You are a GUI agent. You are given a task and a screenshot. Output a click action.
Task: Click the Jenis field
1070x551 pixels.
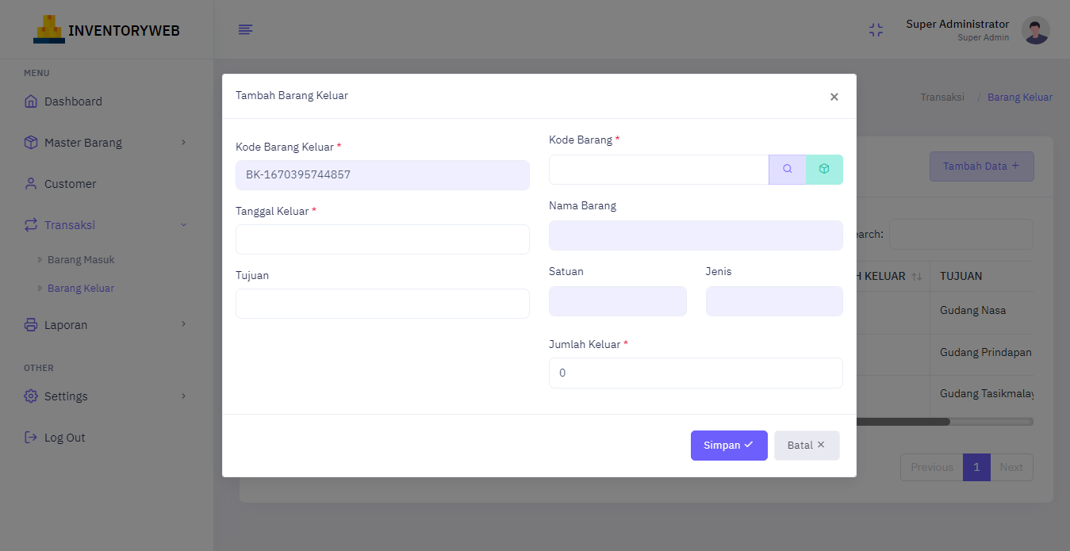coord(774,301)
